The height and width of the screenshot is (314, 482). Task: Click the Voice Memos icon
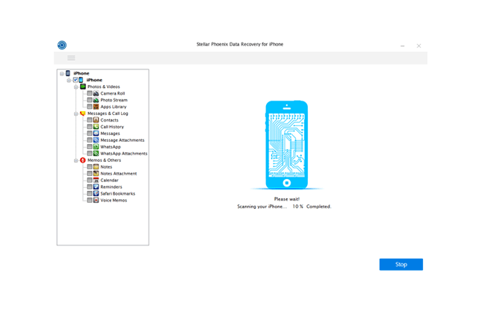point(96,200)
